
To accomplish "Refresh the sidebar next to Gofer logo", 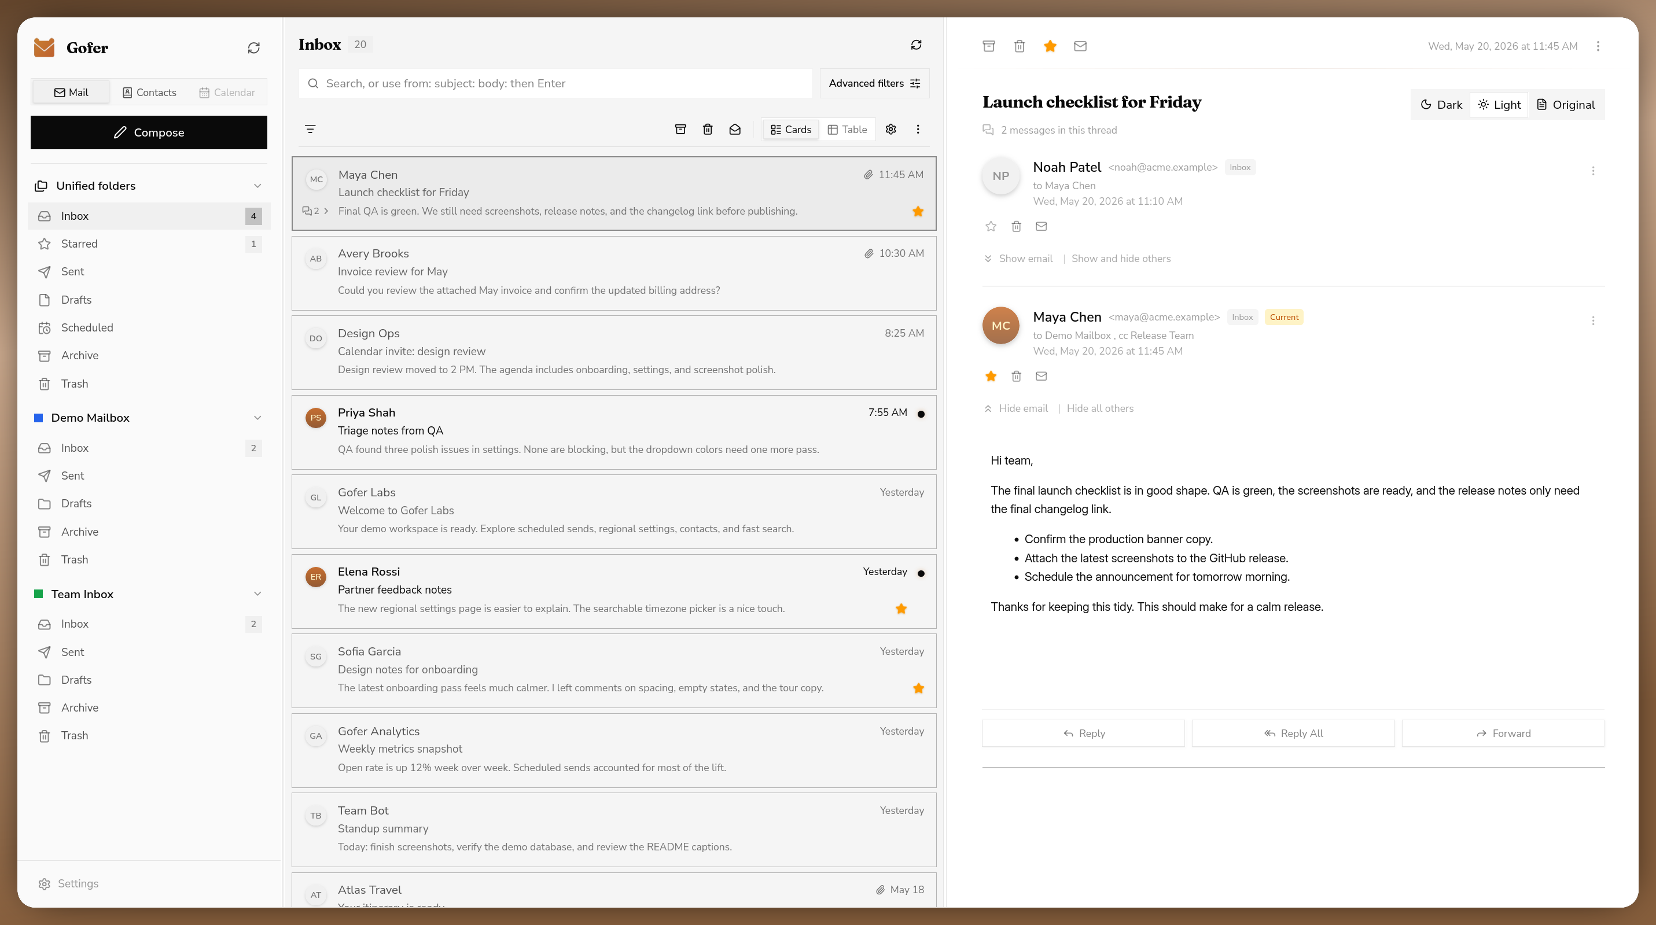I will point(253,48).
